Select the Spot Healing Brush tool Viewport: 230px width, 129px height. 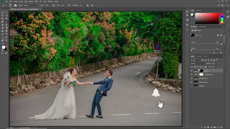3,21
